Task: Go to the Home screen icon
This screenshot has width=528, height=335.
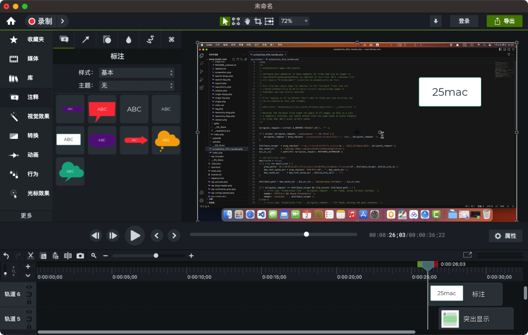Action: pyautogui.click(x=11, y=21)
